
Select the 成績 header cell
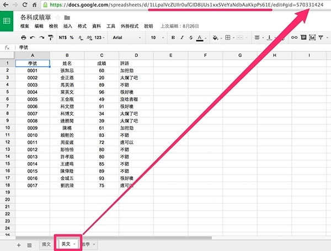[x=102, y=63]
